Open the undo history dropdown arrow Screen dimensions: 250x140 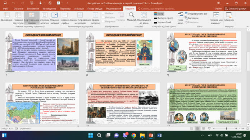pos(17,3)
